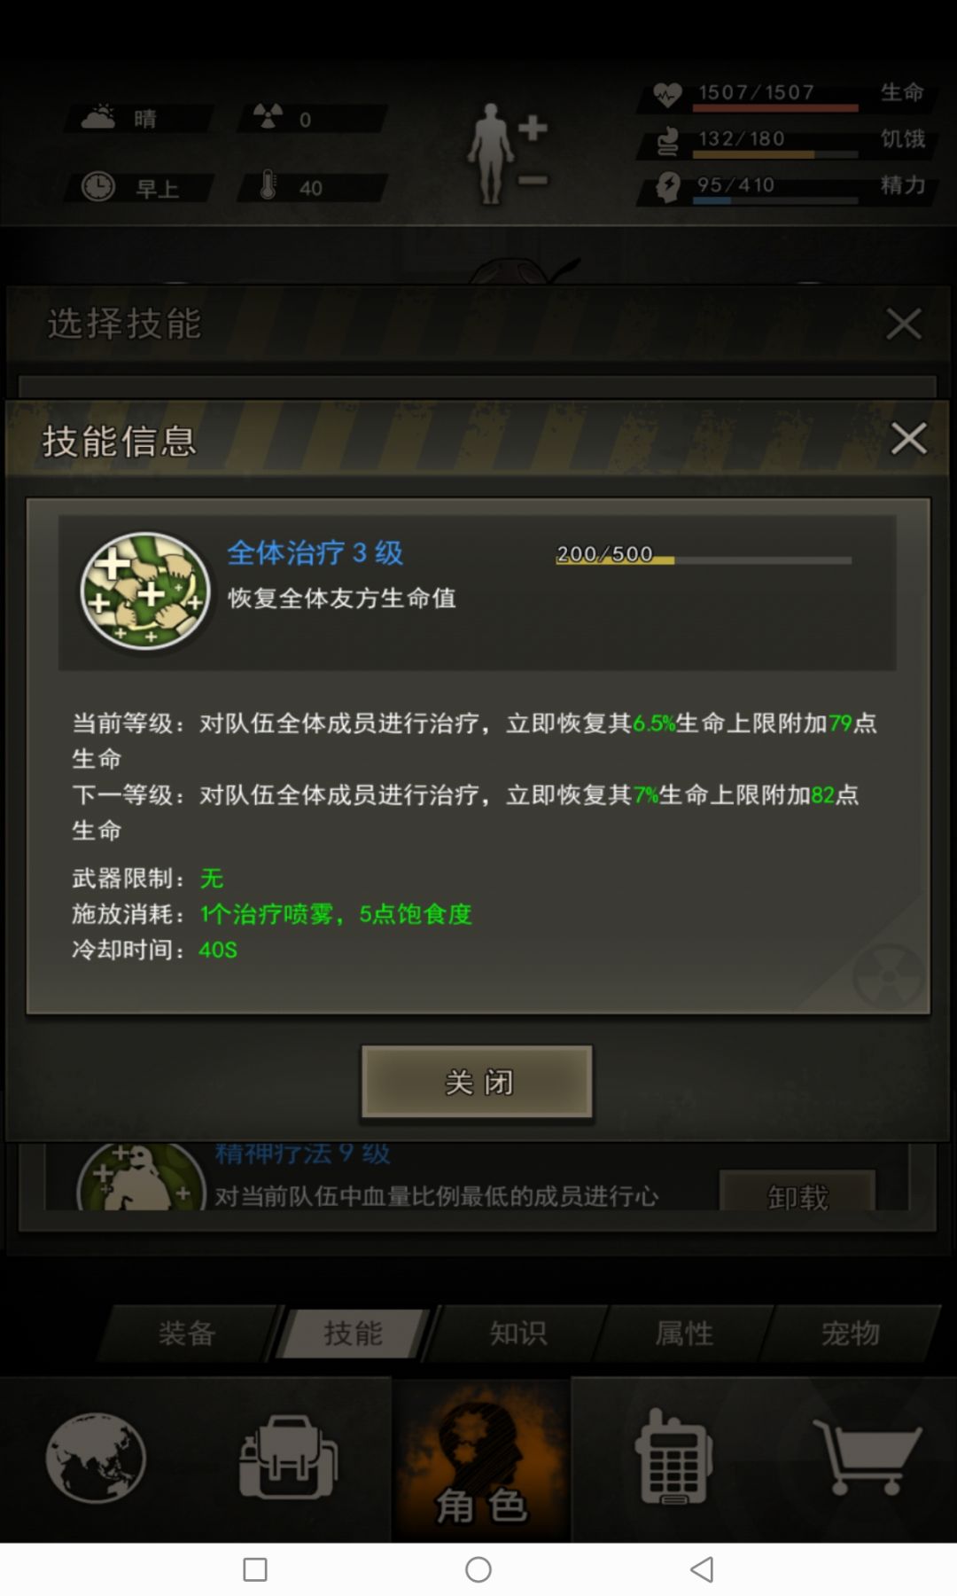Switch to the 宠物 pets tab
This screenshot has width=957, height=1596.
851,1333
